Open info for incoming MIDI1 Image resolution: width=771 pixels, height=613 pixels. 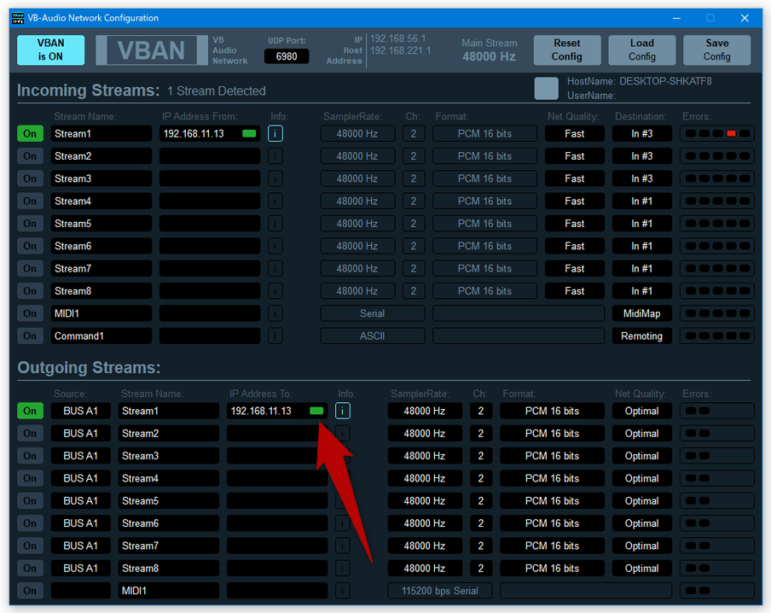(x=275, y=313)
